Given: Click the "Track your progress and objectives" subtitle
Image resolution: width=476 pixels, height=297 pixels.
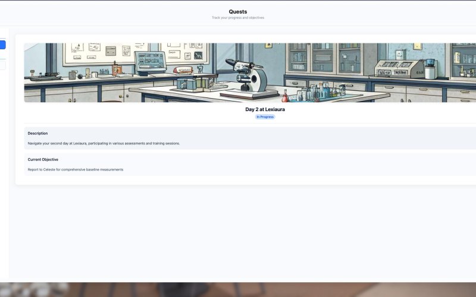Looking at the screenshot, I should tap(237, 18).
